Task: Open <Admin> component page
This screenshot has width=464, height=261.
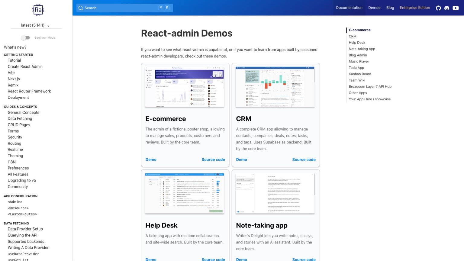Action: click(15, 202)
